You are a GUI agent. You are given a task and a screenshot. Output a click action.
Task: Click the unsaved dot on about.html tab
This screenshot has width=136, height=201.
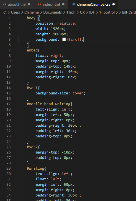coord(29,4)
